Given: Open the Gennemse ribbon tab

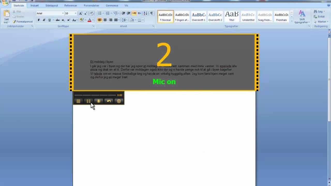Looking at the screenshot, I should [112, 5].
